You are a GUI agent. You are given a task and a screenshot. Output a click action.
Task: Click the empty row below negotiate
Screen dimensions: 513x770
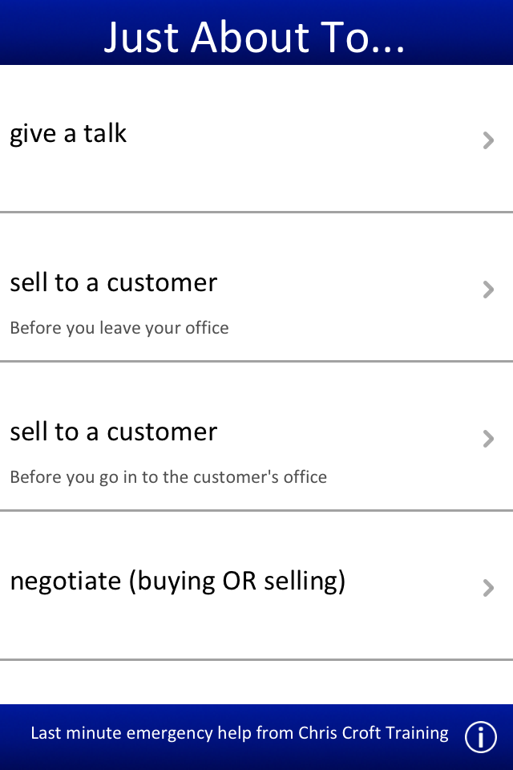(x=256, y=682)
